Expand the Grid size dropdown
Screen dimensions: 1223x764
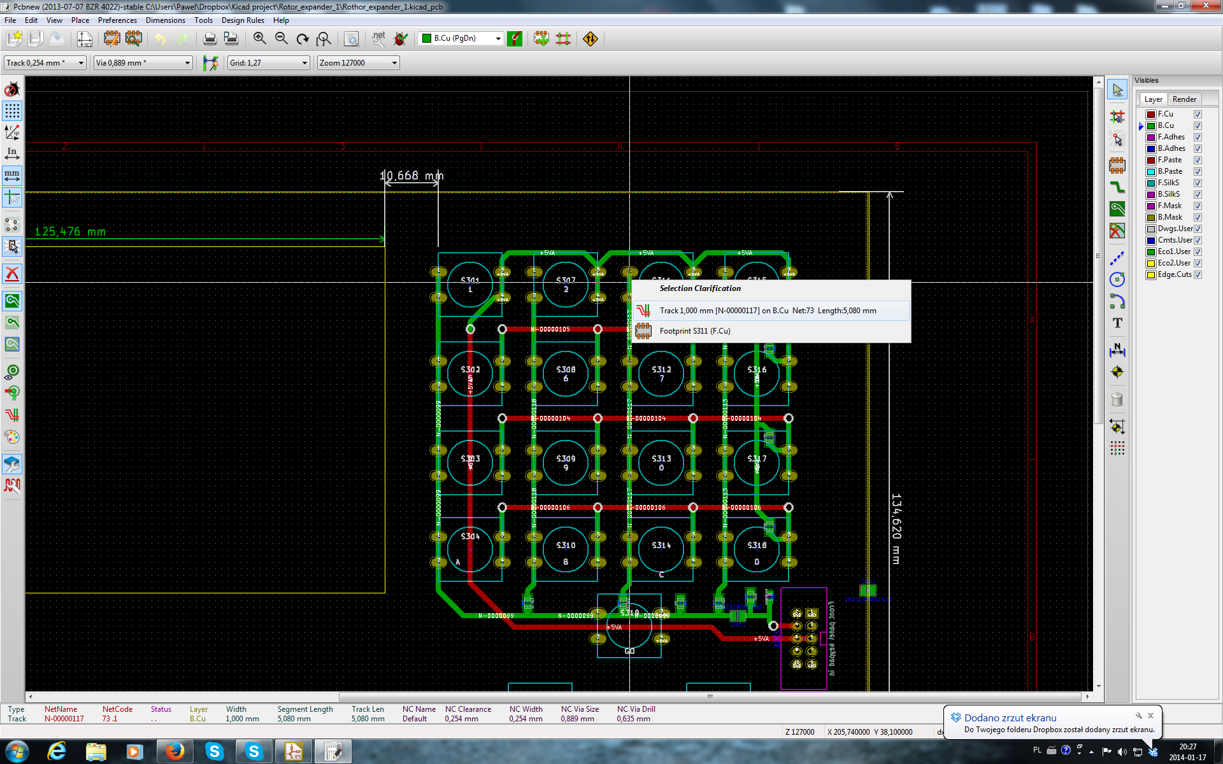click(x=304, y=63)
